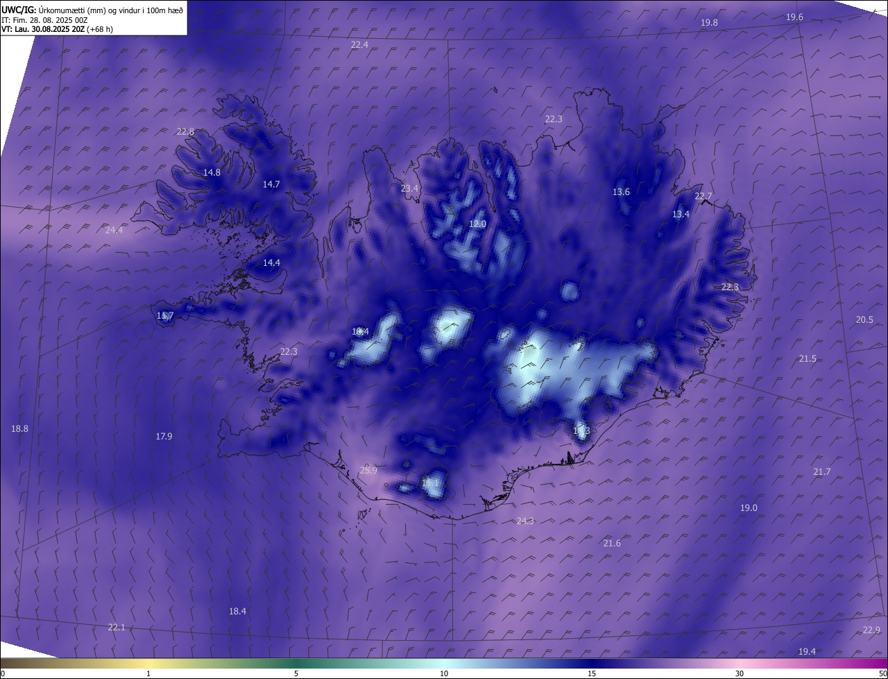Image resolution: width=888 pixels, height=679 pixels.
Task: Click the 21.7 value label
Action: pos(821,471)
